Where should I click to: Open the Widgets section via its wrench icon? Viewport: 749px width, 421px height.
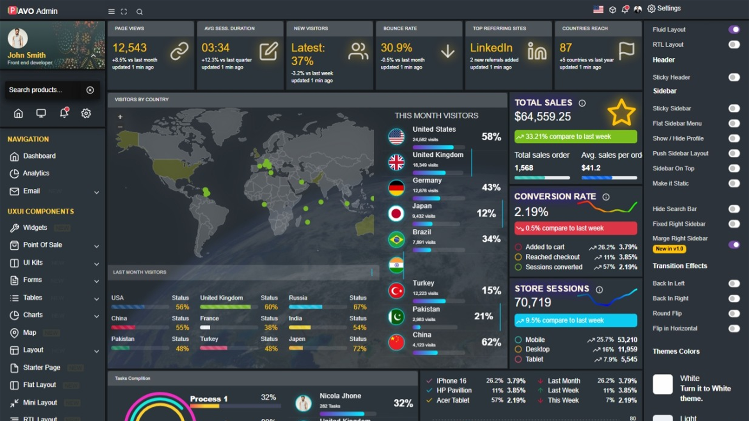point(15,228)
